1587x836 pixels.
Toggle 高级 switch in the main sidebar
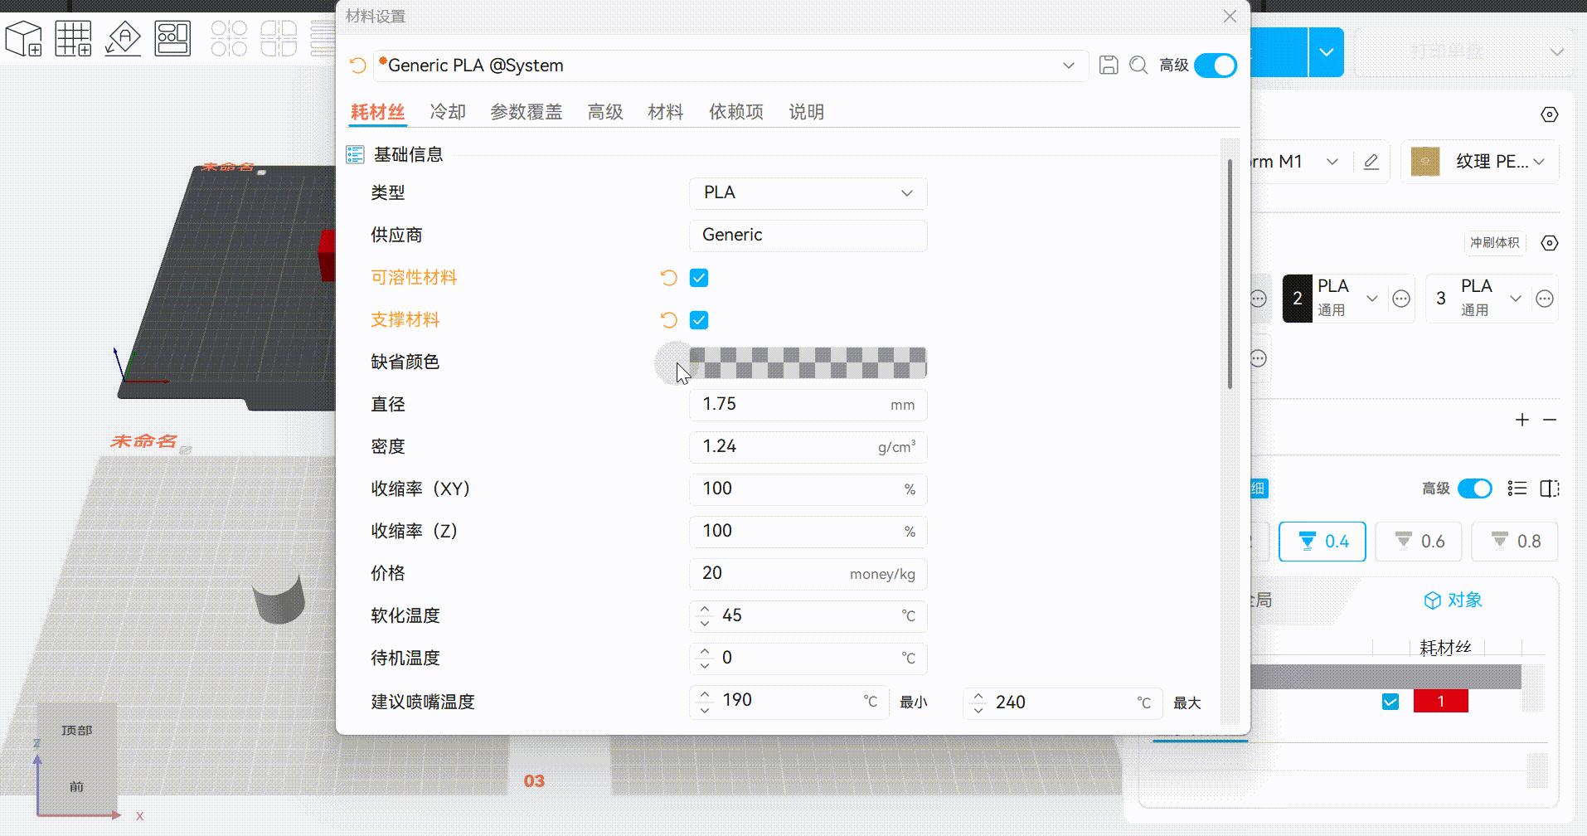1475,488
